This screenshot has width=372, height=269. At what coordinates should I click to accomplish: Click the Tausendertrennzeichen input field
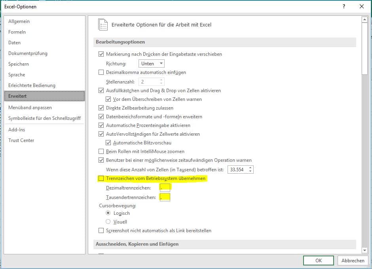pos(165,197)
